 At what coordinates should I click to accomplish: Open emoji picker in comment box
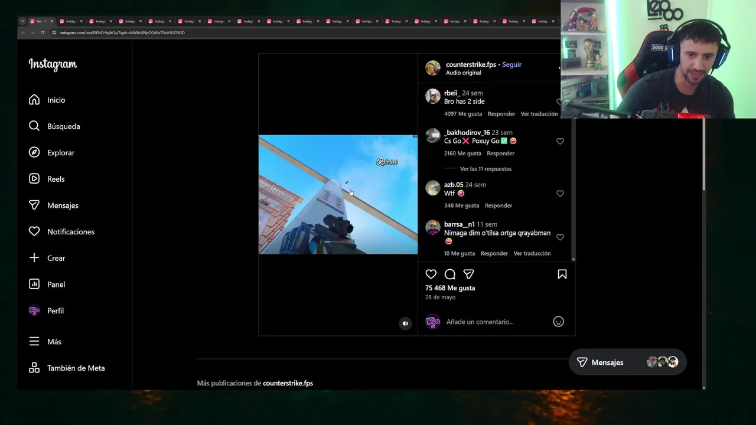[558, 322]
